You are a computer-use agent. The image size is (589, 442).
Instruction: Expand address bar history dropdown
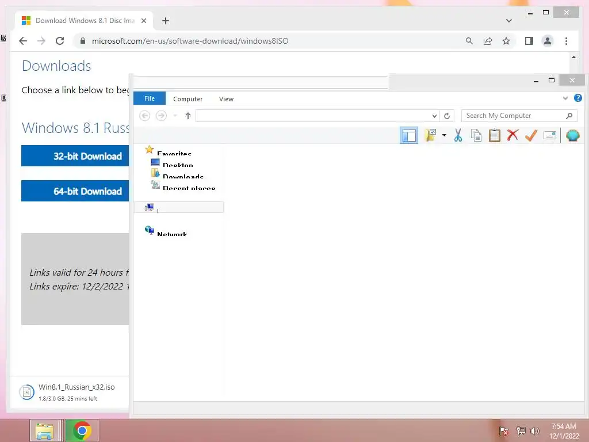click(x=434, y=116)
